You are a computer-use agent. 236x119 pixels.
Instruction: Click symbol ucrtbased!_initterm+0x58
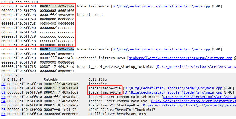tap(101, 58)
